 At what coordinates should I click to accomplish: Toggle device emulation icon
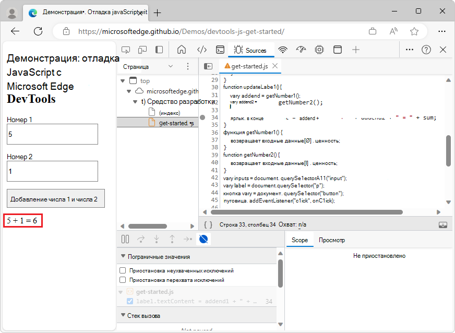click(142, 50)
